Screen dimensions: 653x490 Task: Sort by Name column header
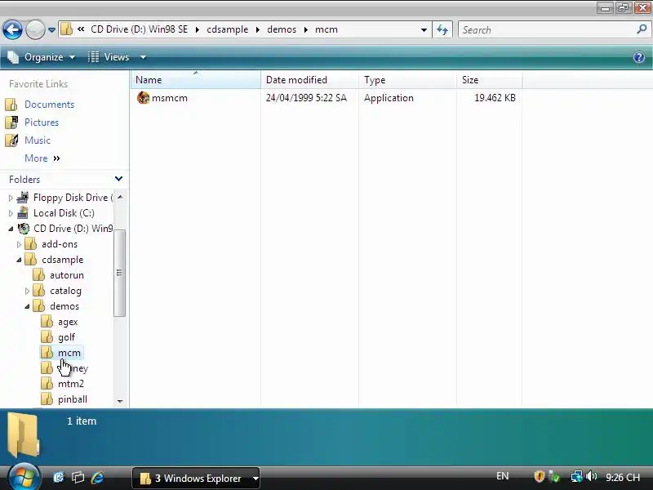click(196, 79)
